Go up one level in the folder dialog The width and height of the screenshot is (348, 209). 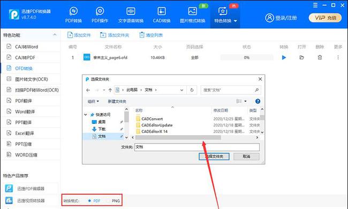[x=110, y=90]
